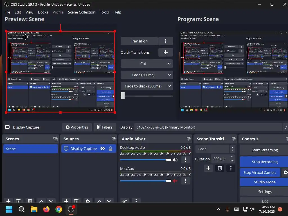The width and height of the screenshot is (288, 216).
Task: Click the transition T-bar slider handle
Action: point(123,96)
